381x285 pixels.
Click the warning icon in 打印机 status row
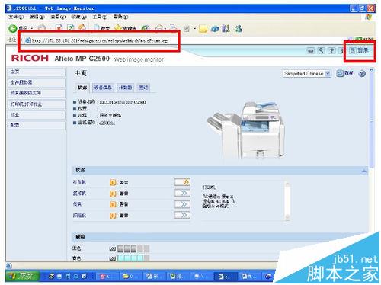(x=113, y=182)
